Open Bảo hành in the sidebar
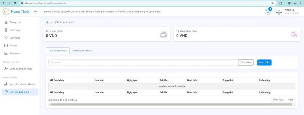The height and width of the screenshot is (115, 304). (x=20, y=53)
